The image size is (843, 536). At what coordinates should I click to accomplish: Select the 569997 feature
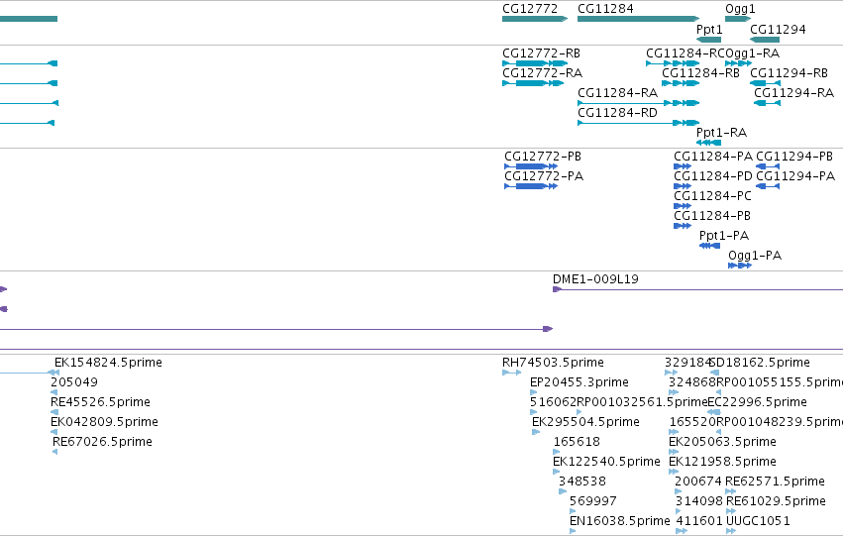573,511
